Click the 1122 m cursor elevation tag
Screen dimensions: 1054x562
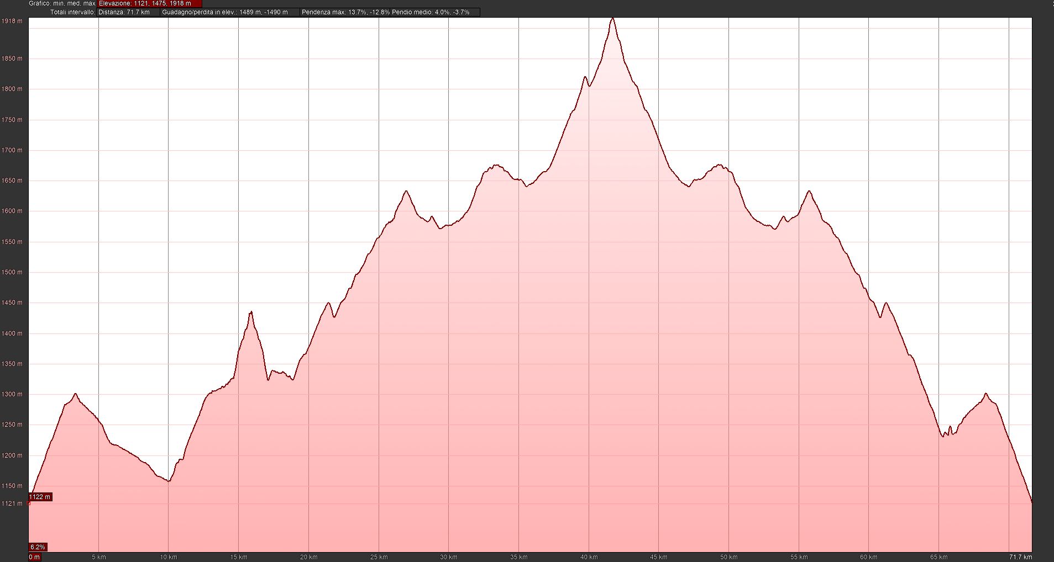(40, 497)
